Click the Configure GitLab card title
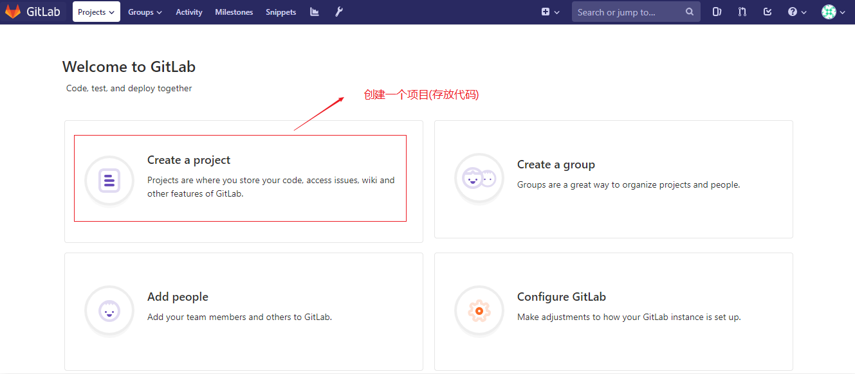 [562, 297]
